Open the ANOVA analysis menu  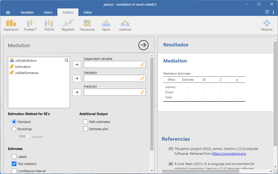pyautogui.click(x=49, y=25)
